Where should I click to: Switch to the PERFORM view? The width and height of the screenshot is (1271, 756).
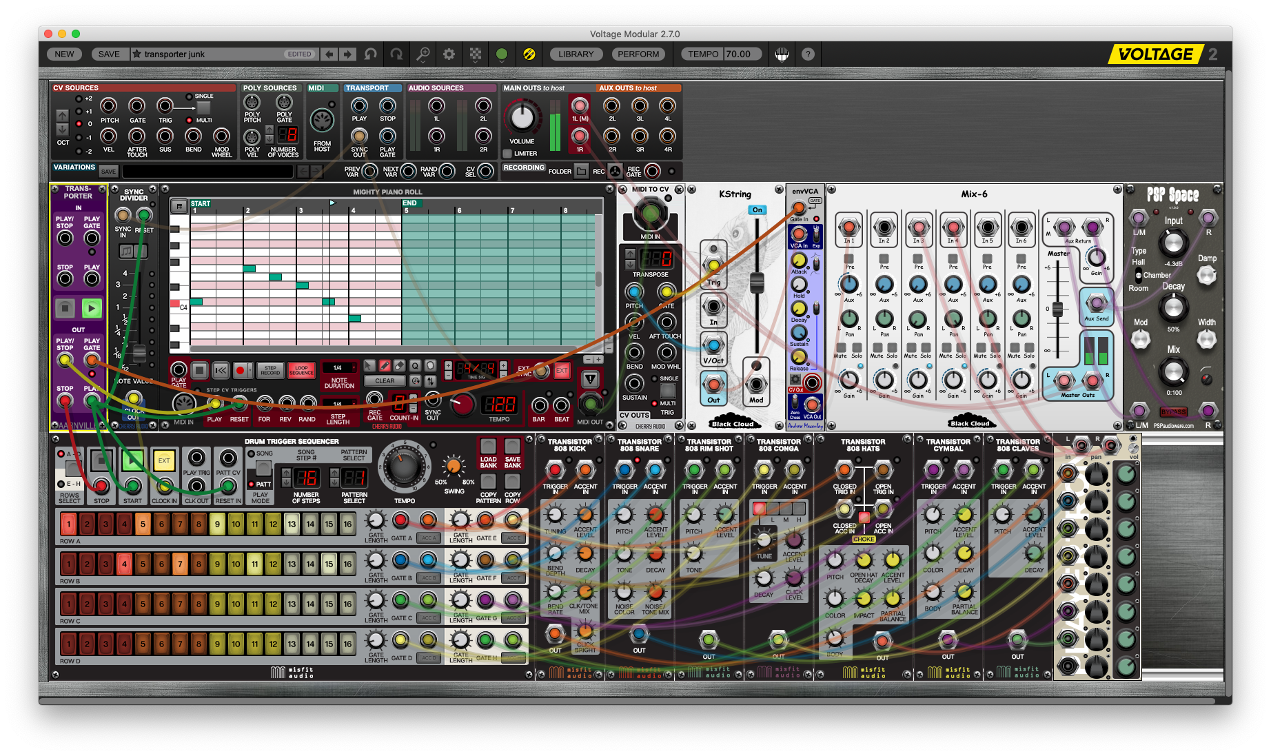tap(638, 54)
